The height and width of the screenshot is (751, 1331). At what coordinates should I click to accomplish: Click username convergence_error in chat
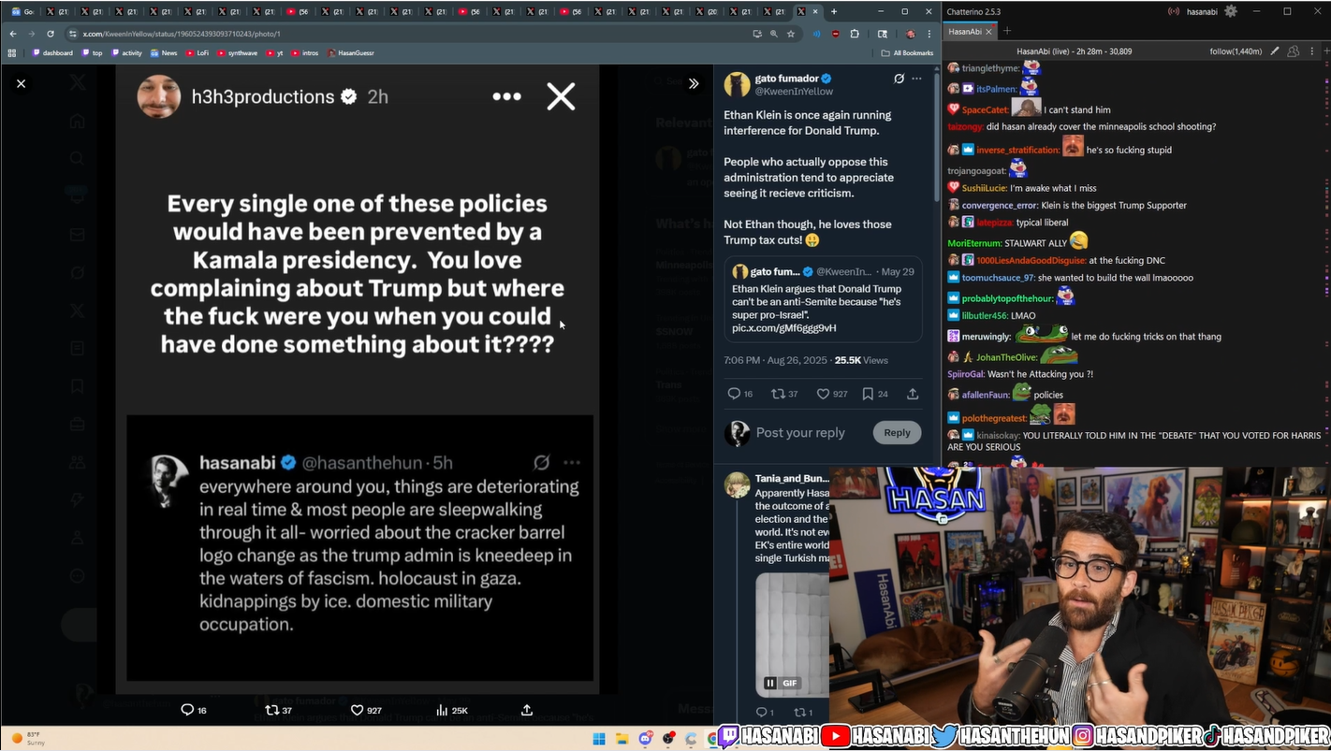coord(1000,205)
